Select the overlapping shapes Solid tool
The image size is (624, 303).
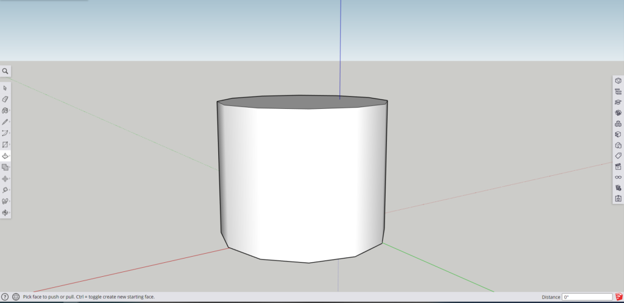5,167
